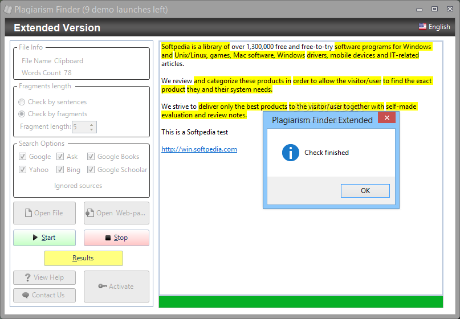Open the win.softpedia.com hyperlink
The height and width of the screenshot is (319, 460).
199,149
